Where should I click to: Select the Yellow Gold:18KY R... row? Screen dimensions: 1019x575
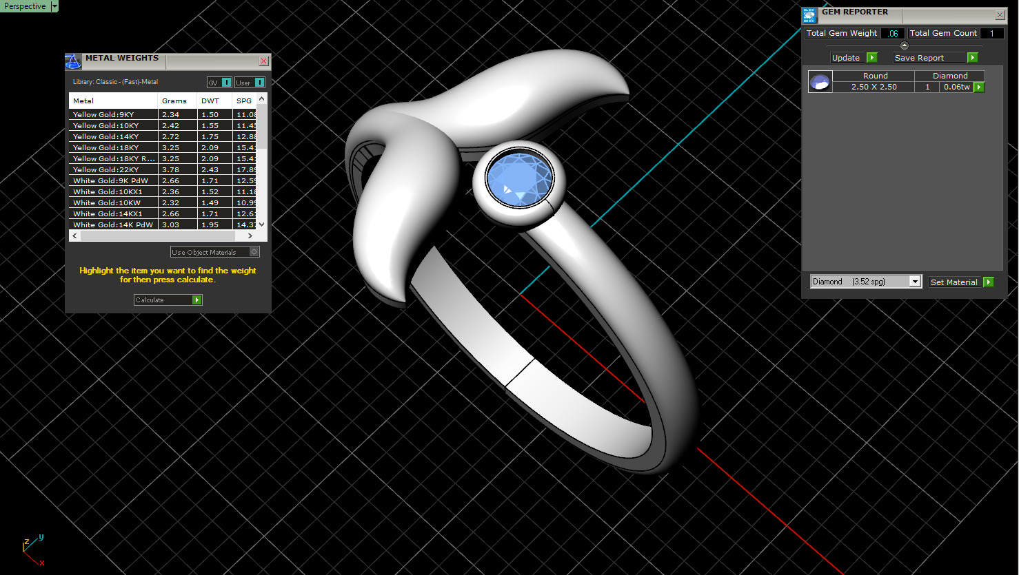pyautogui.click(x=162, y=159)
